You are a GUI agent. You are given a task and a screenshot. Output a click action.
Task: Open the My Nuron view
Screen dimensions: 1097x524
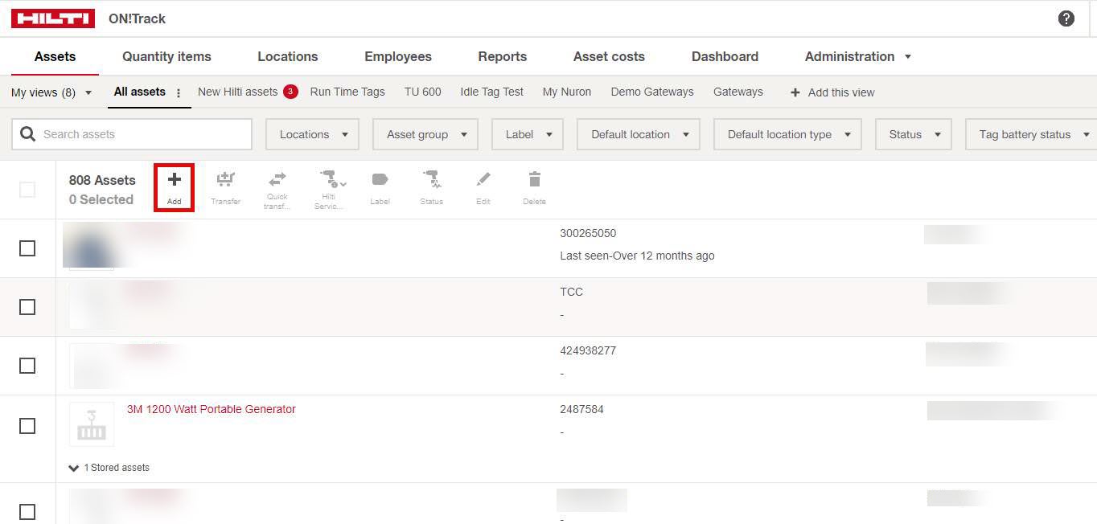click(x=567, y=92)
